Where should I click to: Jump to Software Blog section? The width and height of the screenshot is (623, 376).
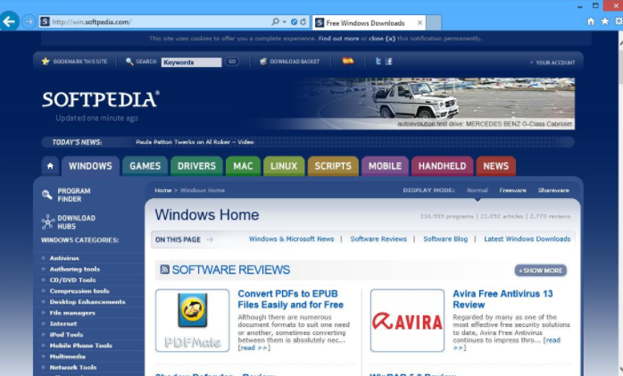445,238
